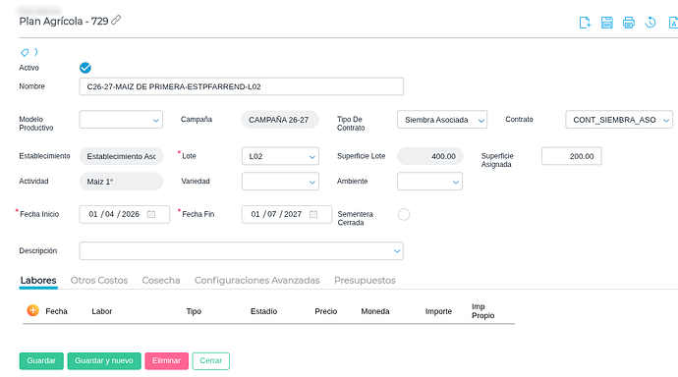678x377 pixels.
Task: Click the Precio column header
Action: tap(326, 311)
